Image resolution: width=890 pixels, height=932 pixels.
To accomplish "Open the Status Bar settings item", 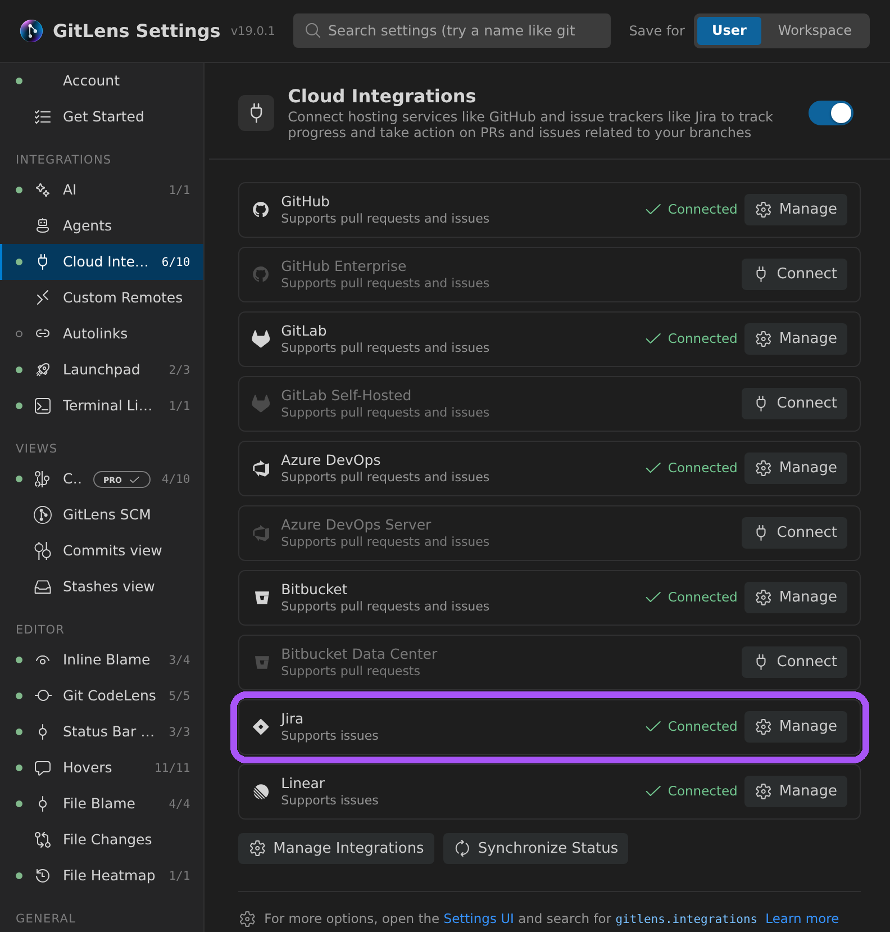I will coord(102,732).
